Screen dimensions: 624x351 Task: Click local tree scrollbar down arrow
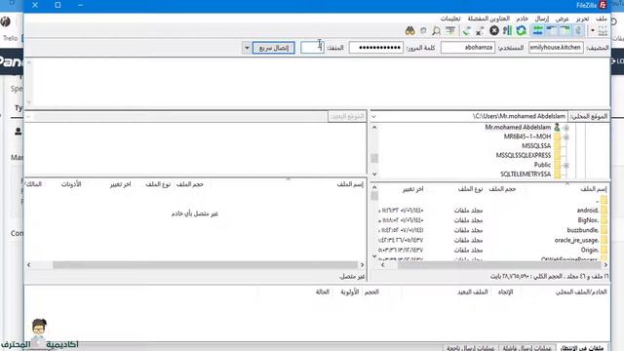coord(374,175)
